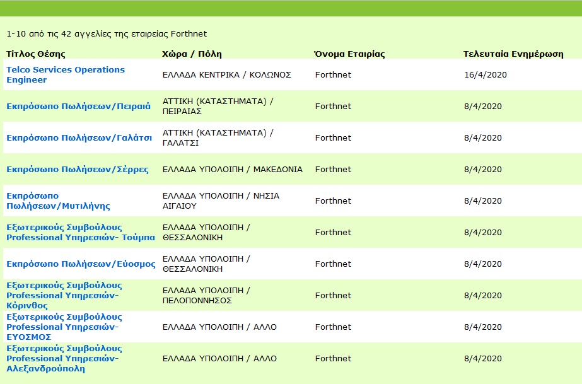
Task: Open the Professional Υπηρεσιών- Αλεξανδρούπολη job link
Action: (x=64, y=358)
